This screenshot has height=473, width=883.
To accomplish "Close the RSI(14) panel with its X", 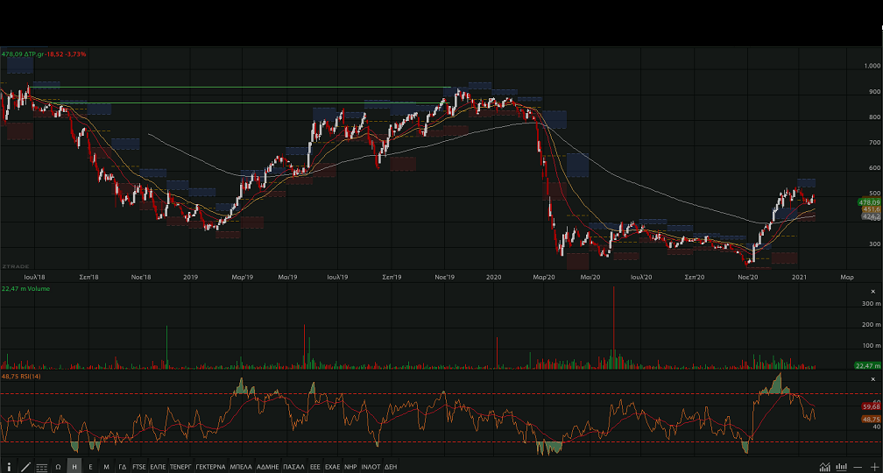I will click(872, 379).
